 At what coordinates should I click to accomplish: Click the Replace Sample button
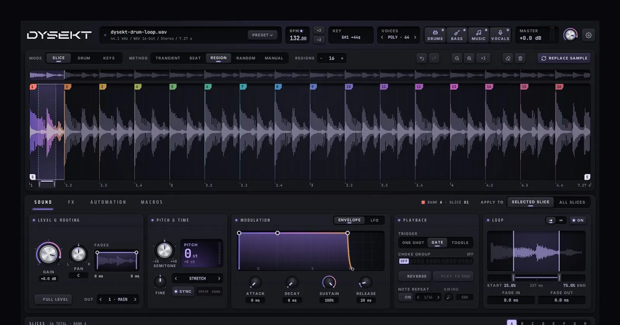(x=564, y=58)
